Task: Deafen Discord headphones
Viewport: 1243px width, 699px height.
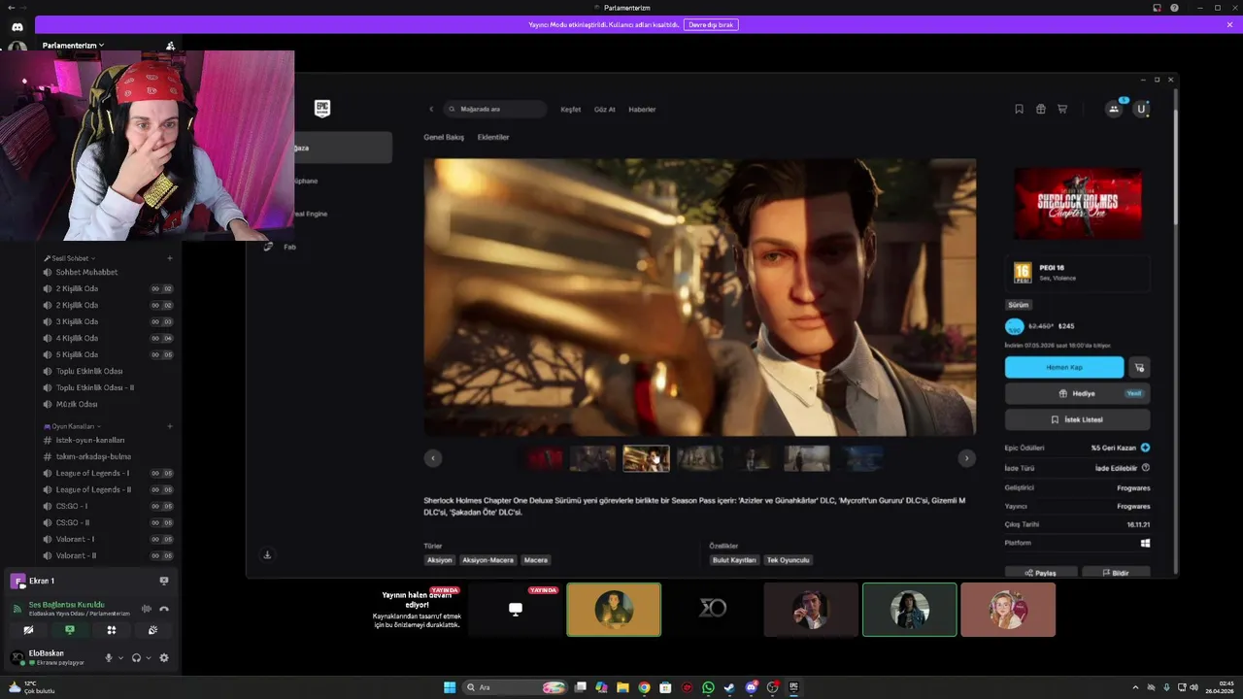Action: pos(136,657)
